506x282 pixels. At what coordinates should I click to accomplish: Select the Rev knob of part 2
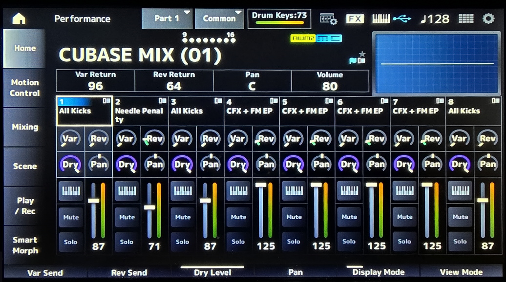(154, 139)
